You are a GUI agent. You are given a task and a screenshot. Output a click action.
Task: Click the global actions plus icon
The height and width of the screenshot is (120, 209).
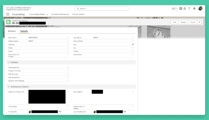pos(181,9)
